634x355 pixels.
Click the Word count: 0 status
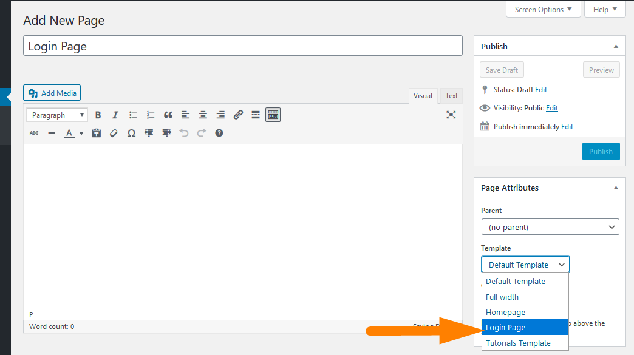click(52, 326)
